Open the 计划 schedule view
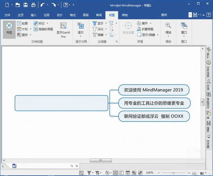Image resolution: width=213 pixels, height=176 pixels. (x=22, y=29)
